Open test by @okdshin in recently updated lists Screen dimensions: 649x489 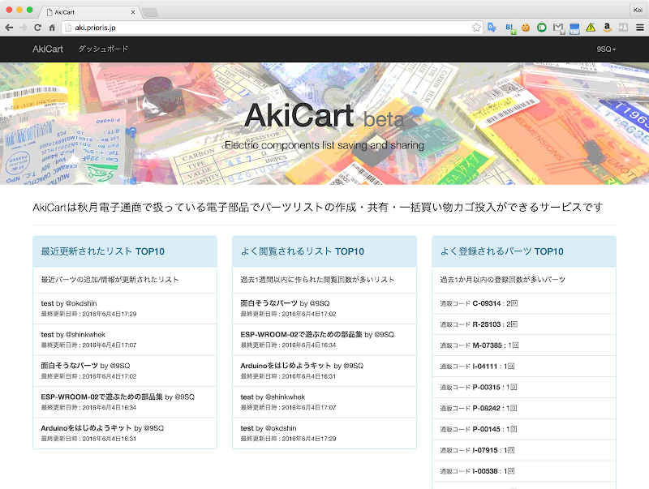tap(125, 308)
